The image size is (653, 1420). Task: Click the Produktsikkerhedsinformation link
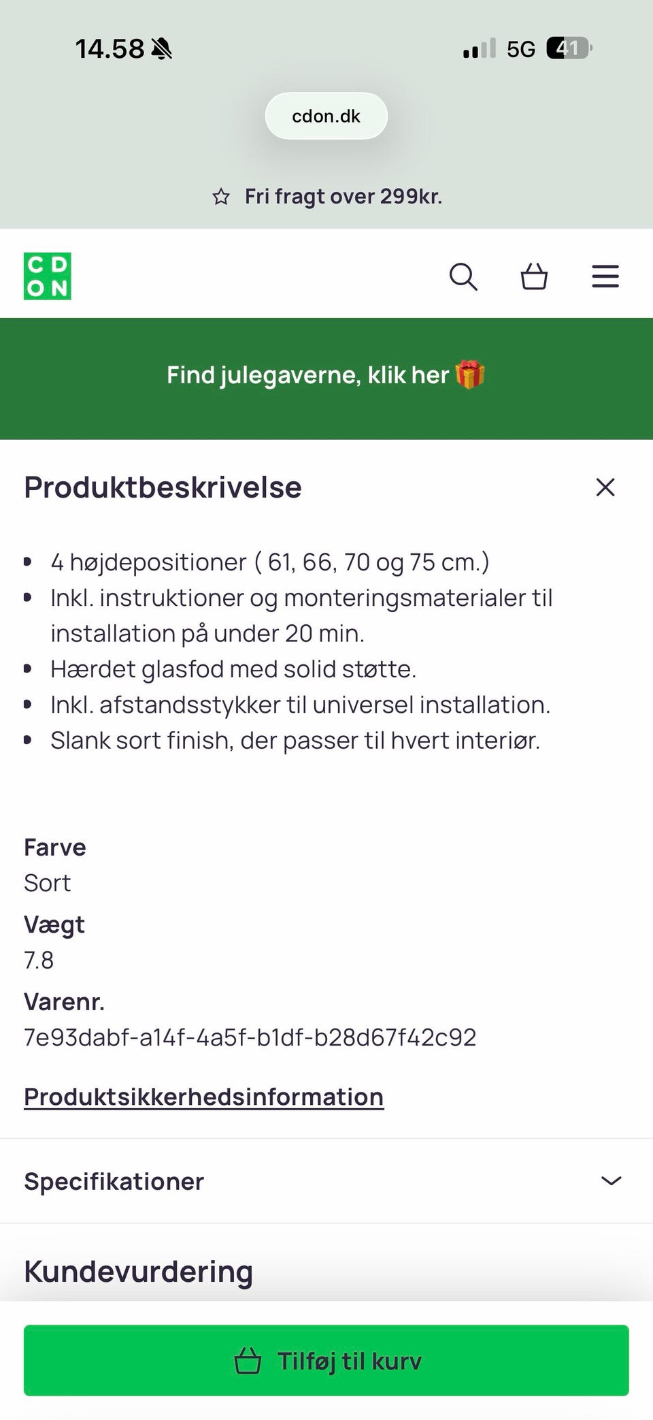203,1097
